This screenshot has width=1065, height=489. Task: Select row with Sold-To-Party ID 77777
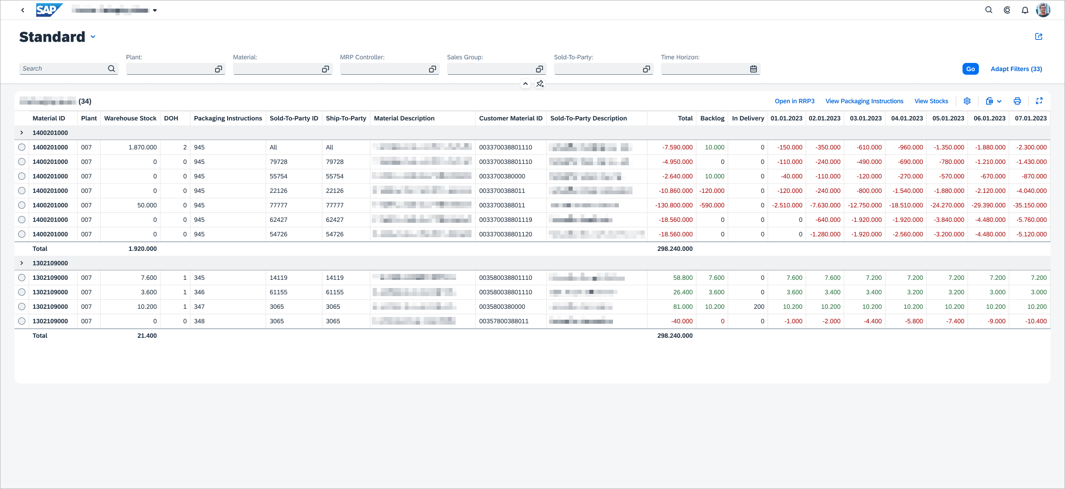click(x=22, y=205)
